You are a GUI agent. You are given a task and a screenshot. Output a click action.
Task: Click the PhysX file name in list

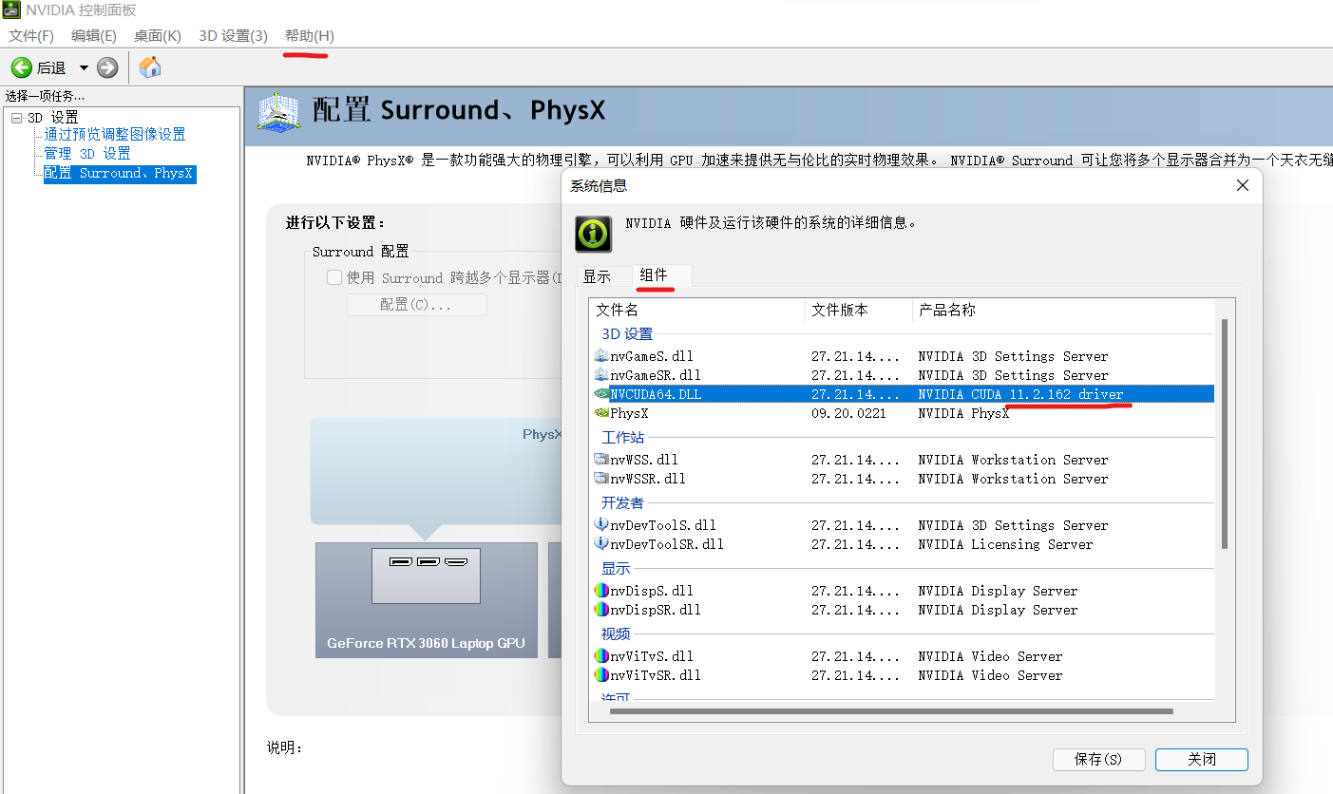point(629,413)
